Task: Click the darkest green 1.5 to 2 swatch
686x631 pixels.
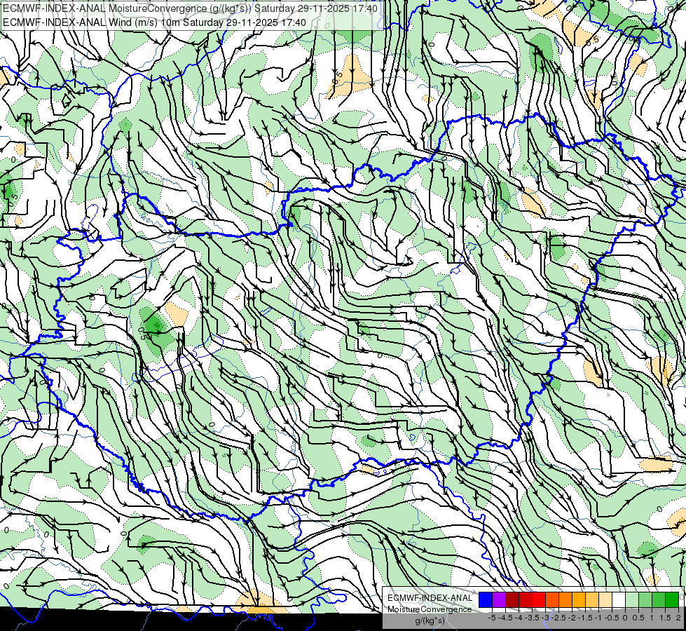Action: pos(672,599)
